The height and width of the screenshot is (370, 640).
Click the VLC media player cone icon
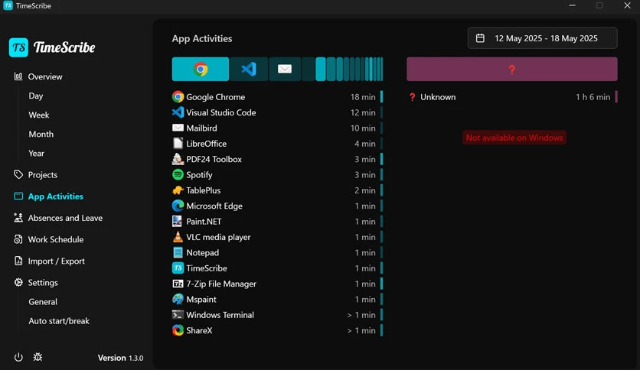(178, 236)
